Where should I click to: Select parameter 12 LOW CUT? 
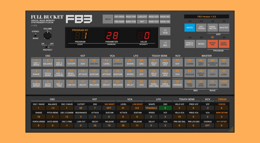(x=71, y=84)
